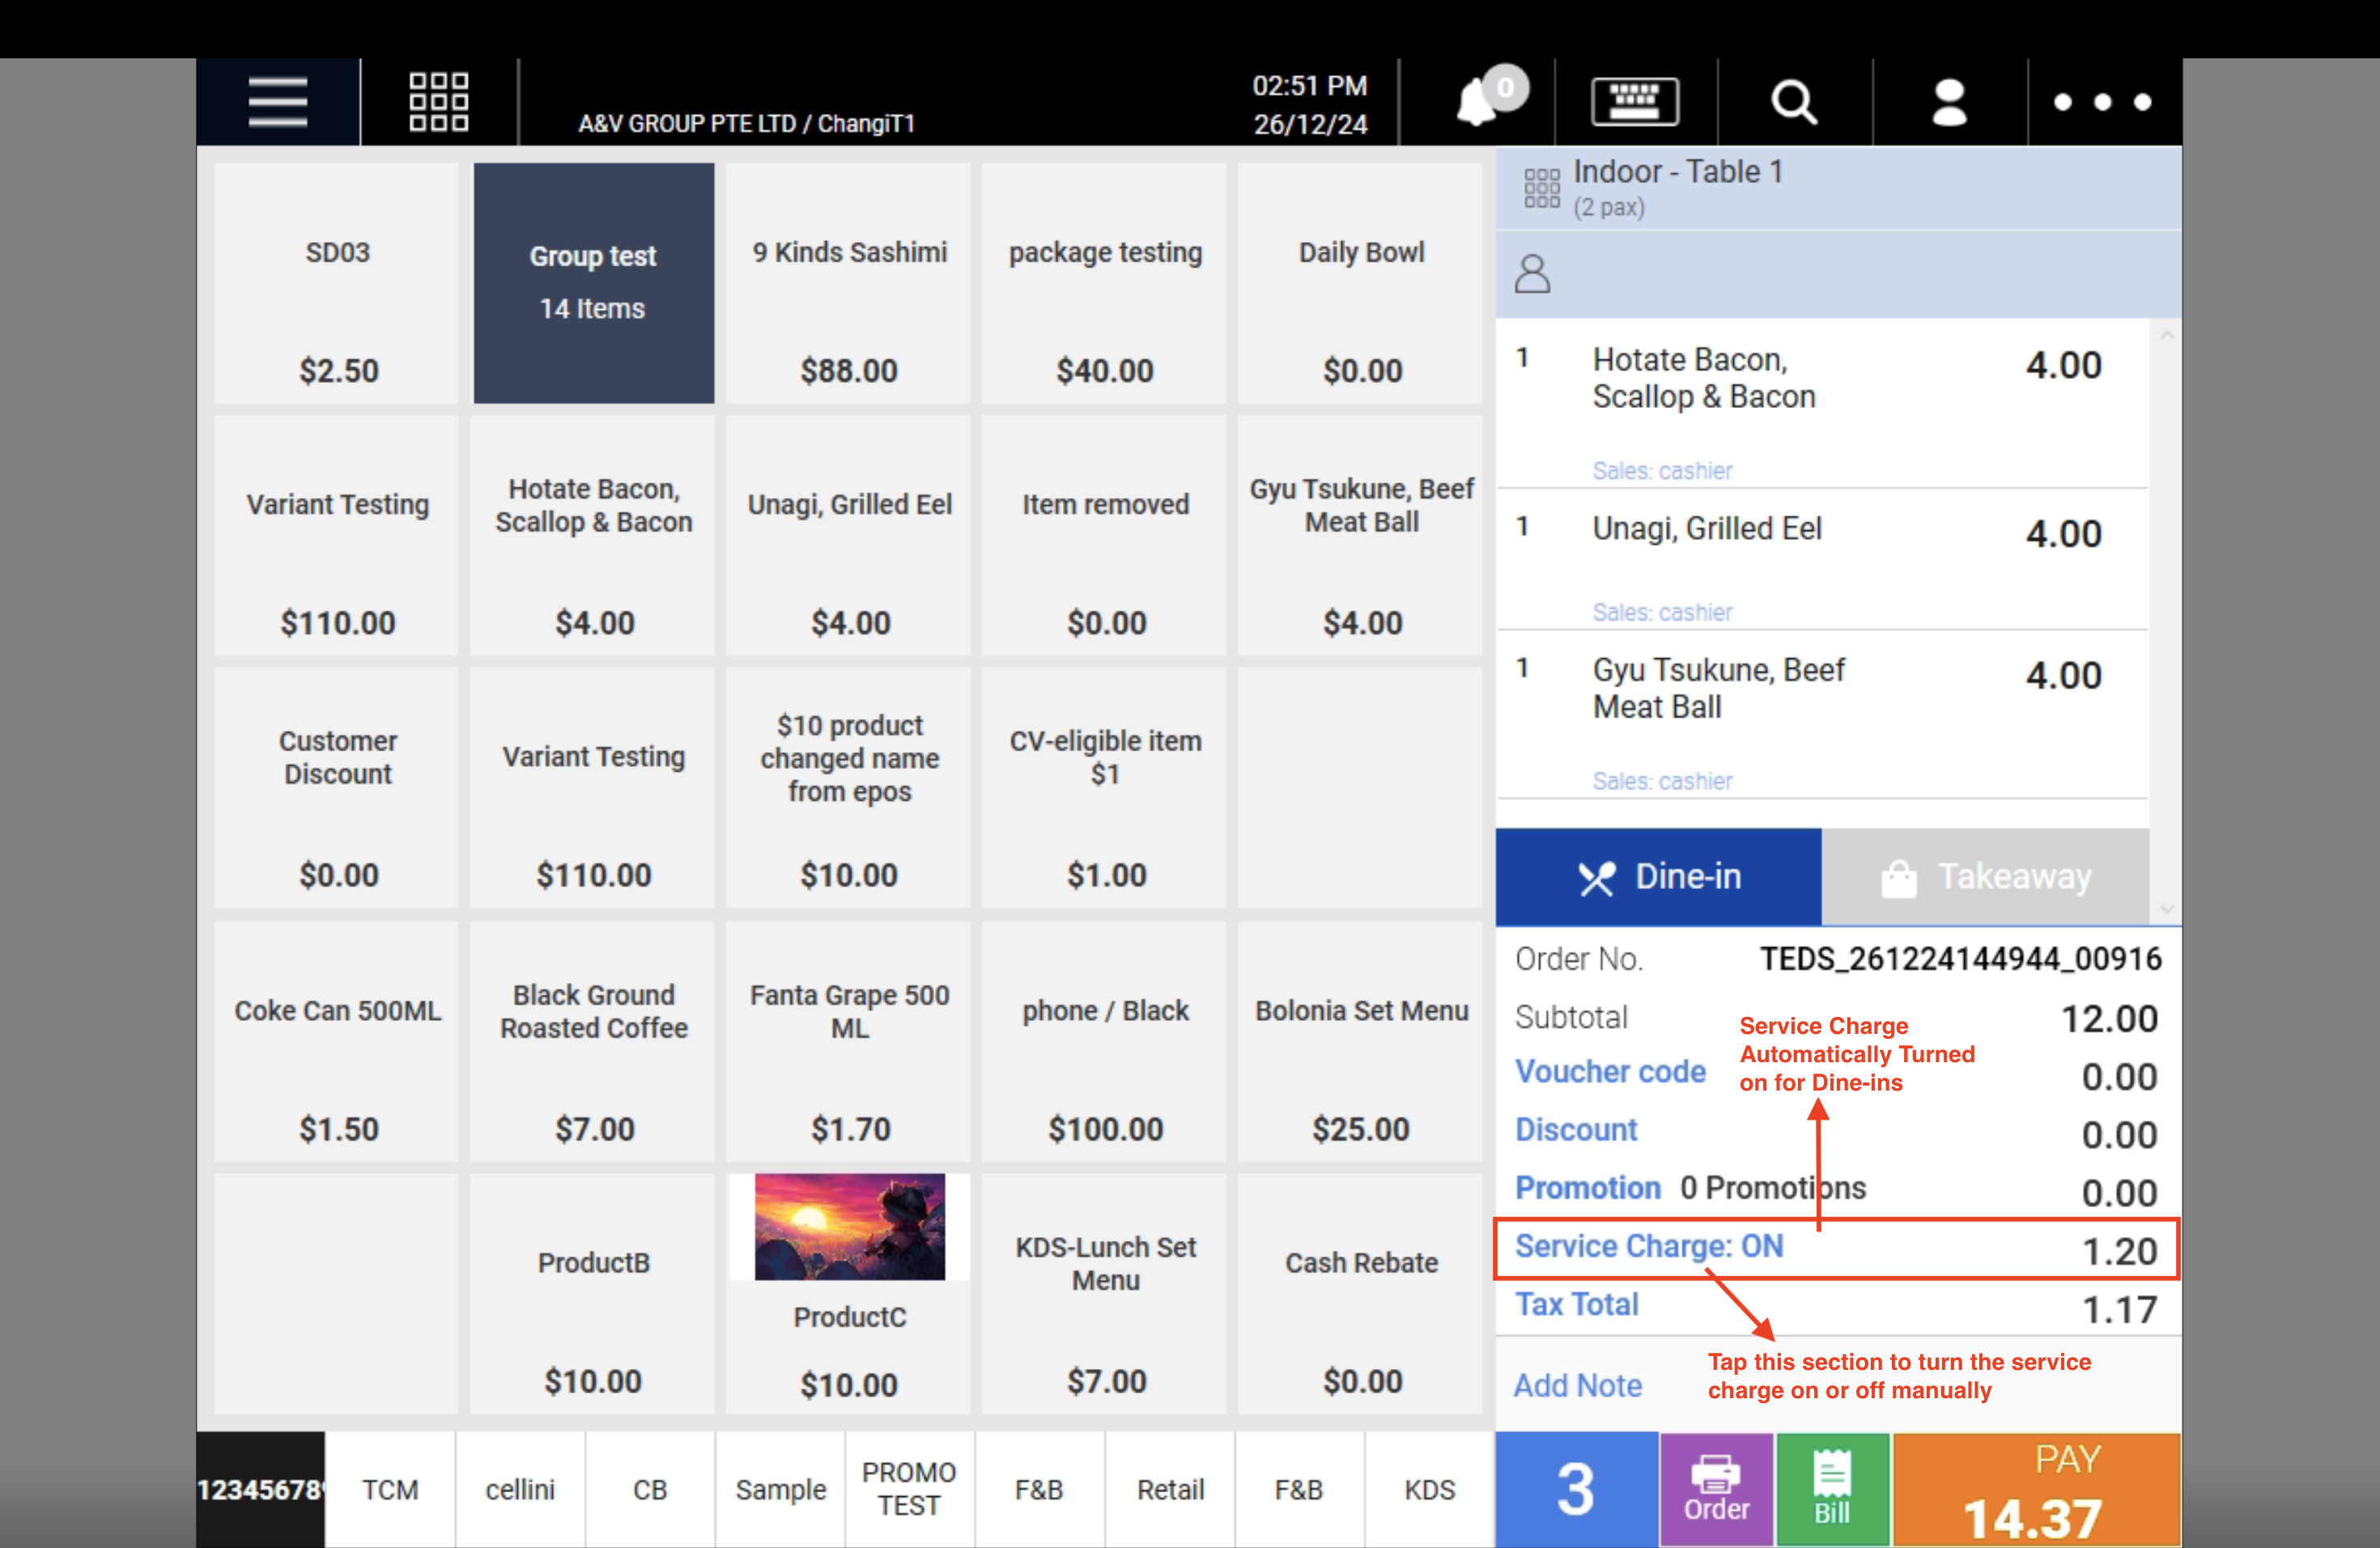Print the bill with the Bill button

[x=1831, y=1489]
